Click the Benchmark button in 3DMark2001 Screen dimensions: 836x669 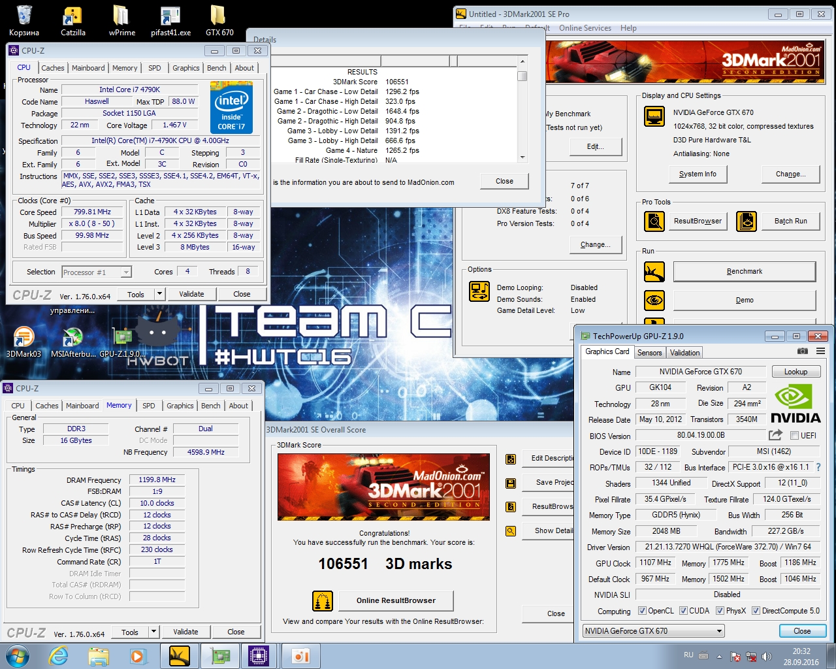coord(745,271)
